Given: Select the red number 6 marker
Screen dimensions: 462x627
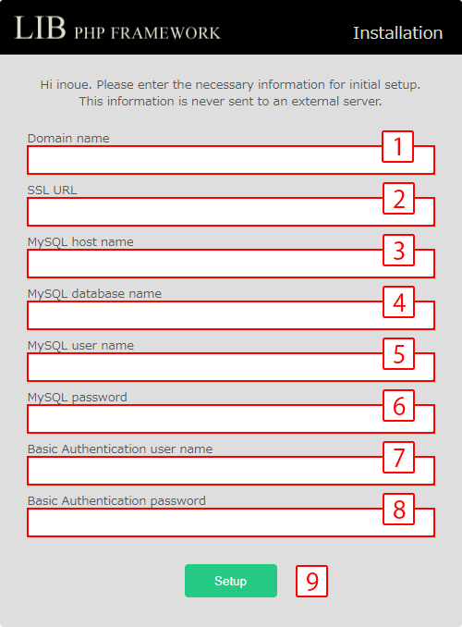Looking at the screenshot, I should pyautogui.click(x=398, y=405).
